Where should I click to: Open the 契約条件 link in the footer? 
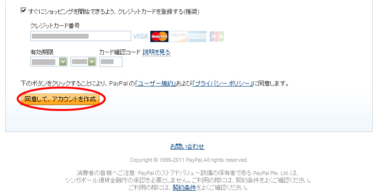185,188
